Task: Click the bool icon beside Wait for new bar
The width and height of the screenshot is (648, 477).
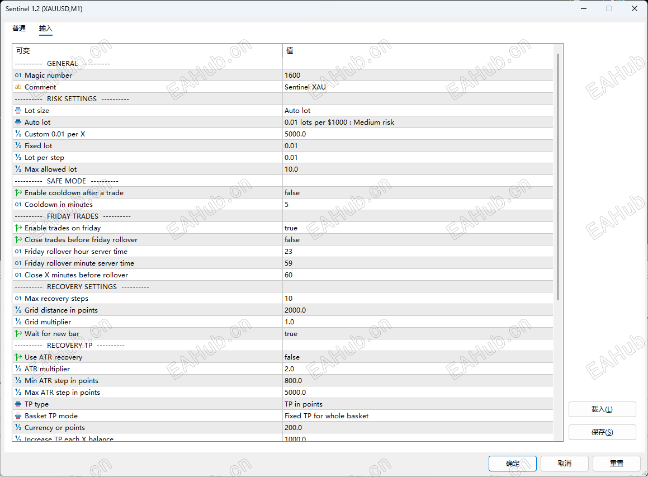Action: (18, 334)
